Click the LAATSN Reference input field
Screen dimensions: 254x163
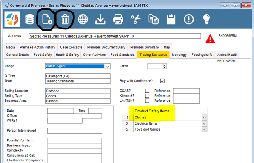click(186, 101)
